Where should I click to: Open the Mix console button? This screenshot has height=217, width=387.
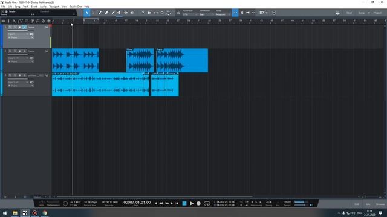click(x=368, y=204)
